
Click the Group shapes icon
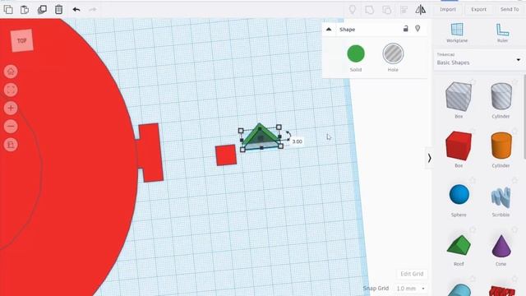click(369, 10)
